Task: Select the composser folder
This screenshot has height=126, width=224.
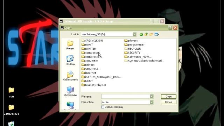Action: click(x=90, y=53)
